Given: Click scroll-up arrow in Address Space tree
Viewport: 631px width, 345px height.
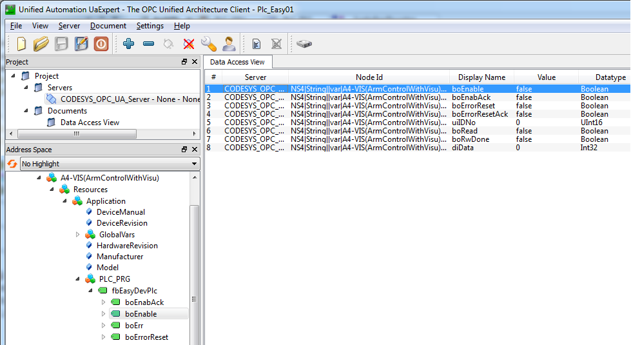Looking at the screenshot, I should click(x=195, y=177).
